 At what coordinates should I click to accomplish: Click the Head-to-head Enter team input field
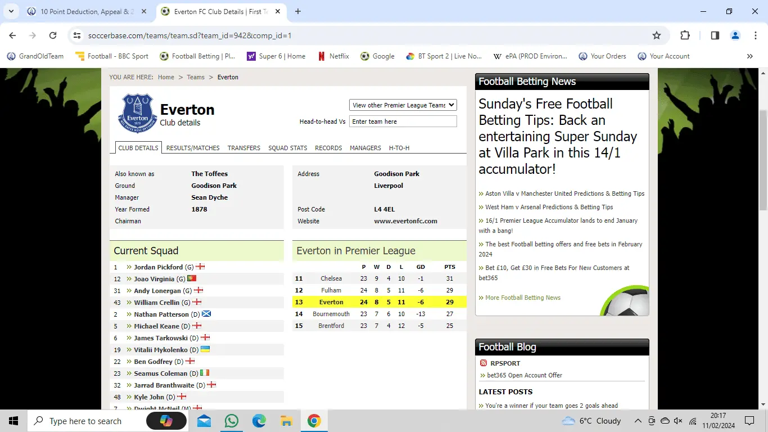coord(403,121)
